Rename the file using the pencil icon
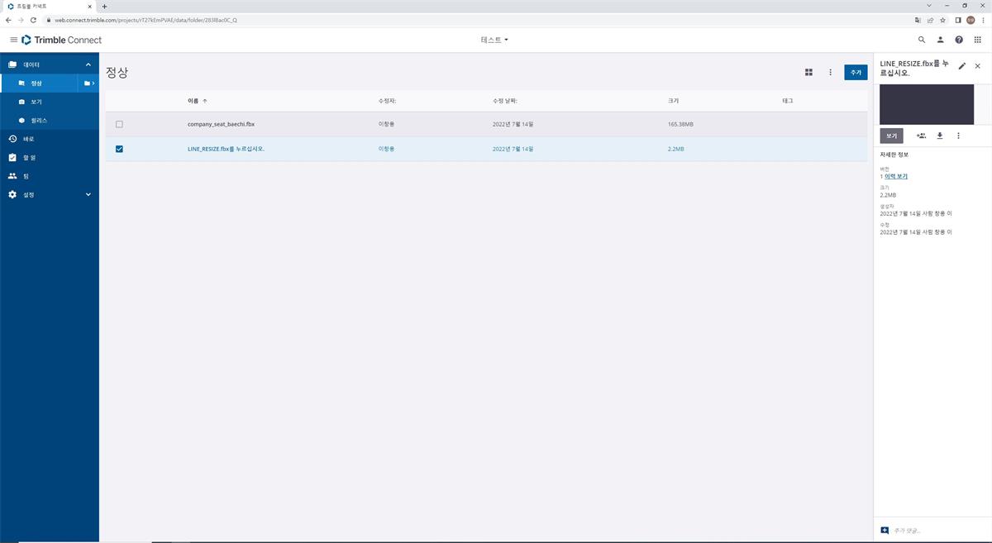The image size is (992, 543). [x=961, y=65]
